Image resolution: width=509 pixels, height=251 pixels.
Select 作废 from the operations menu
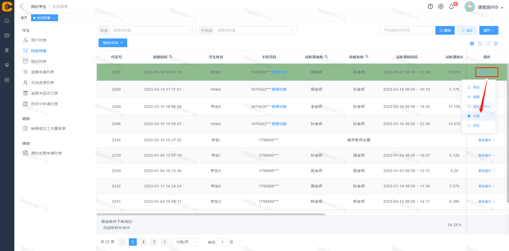click(476, 116)
